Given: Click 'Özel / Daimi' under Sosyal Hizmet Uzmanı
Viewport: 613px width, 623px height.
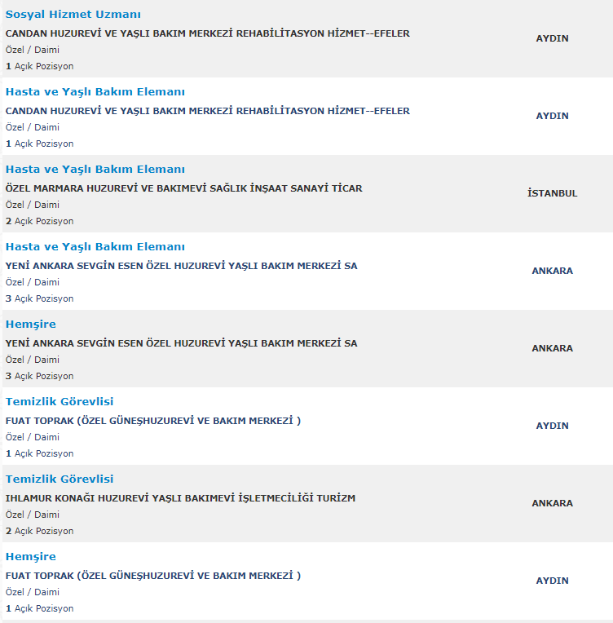Looking at the screenshot, I should coord(32,50).
